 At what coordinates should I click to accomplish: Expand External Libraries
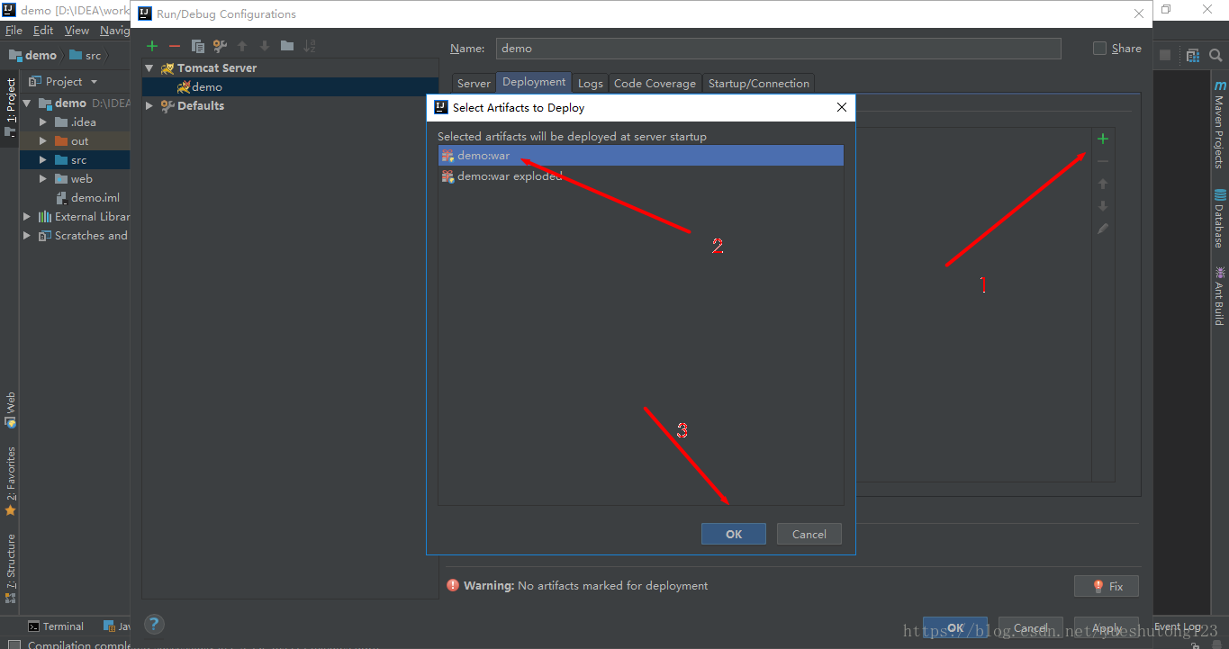coord(27,217)
